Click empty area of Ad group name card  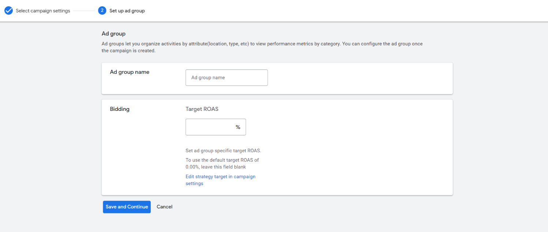click(359, 78)
